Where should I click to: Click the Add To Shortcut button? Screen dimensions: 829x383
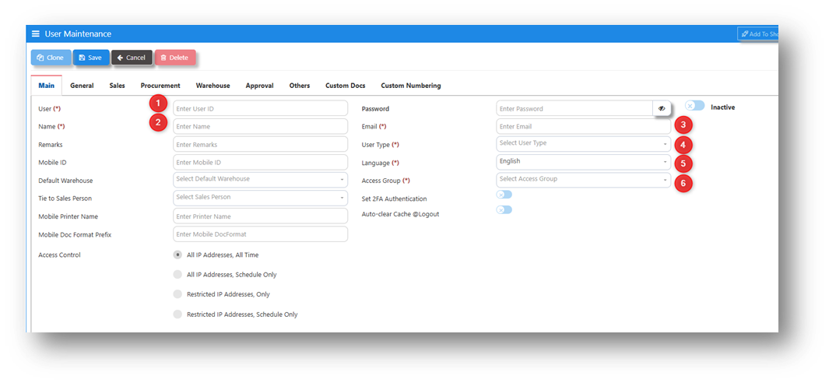pos(758,33)
